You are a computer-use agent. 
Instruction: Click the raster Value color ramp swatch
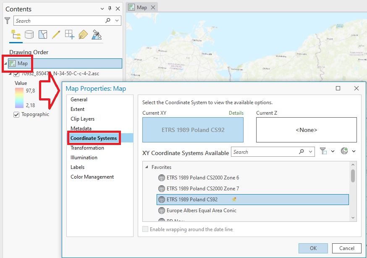(20, 97)
